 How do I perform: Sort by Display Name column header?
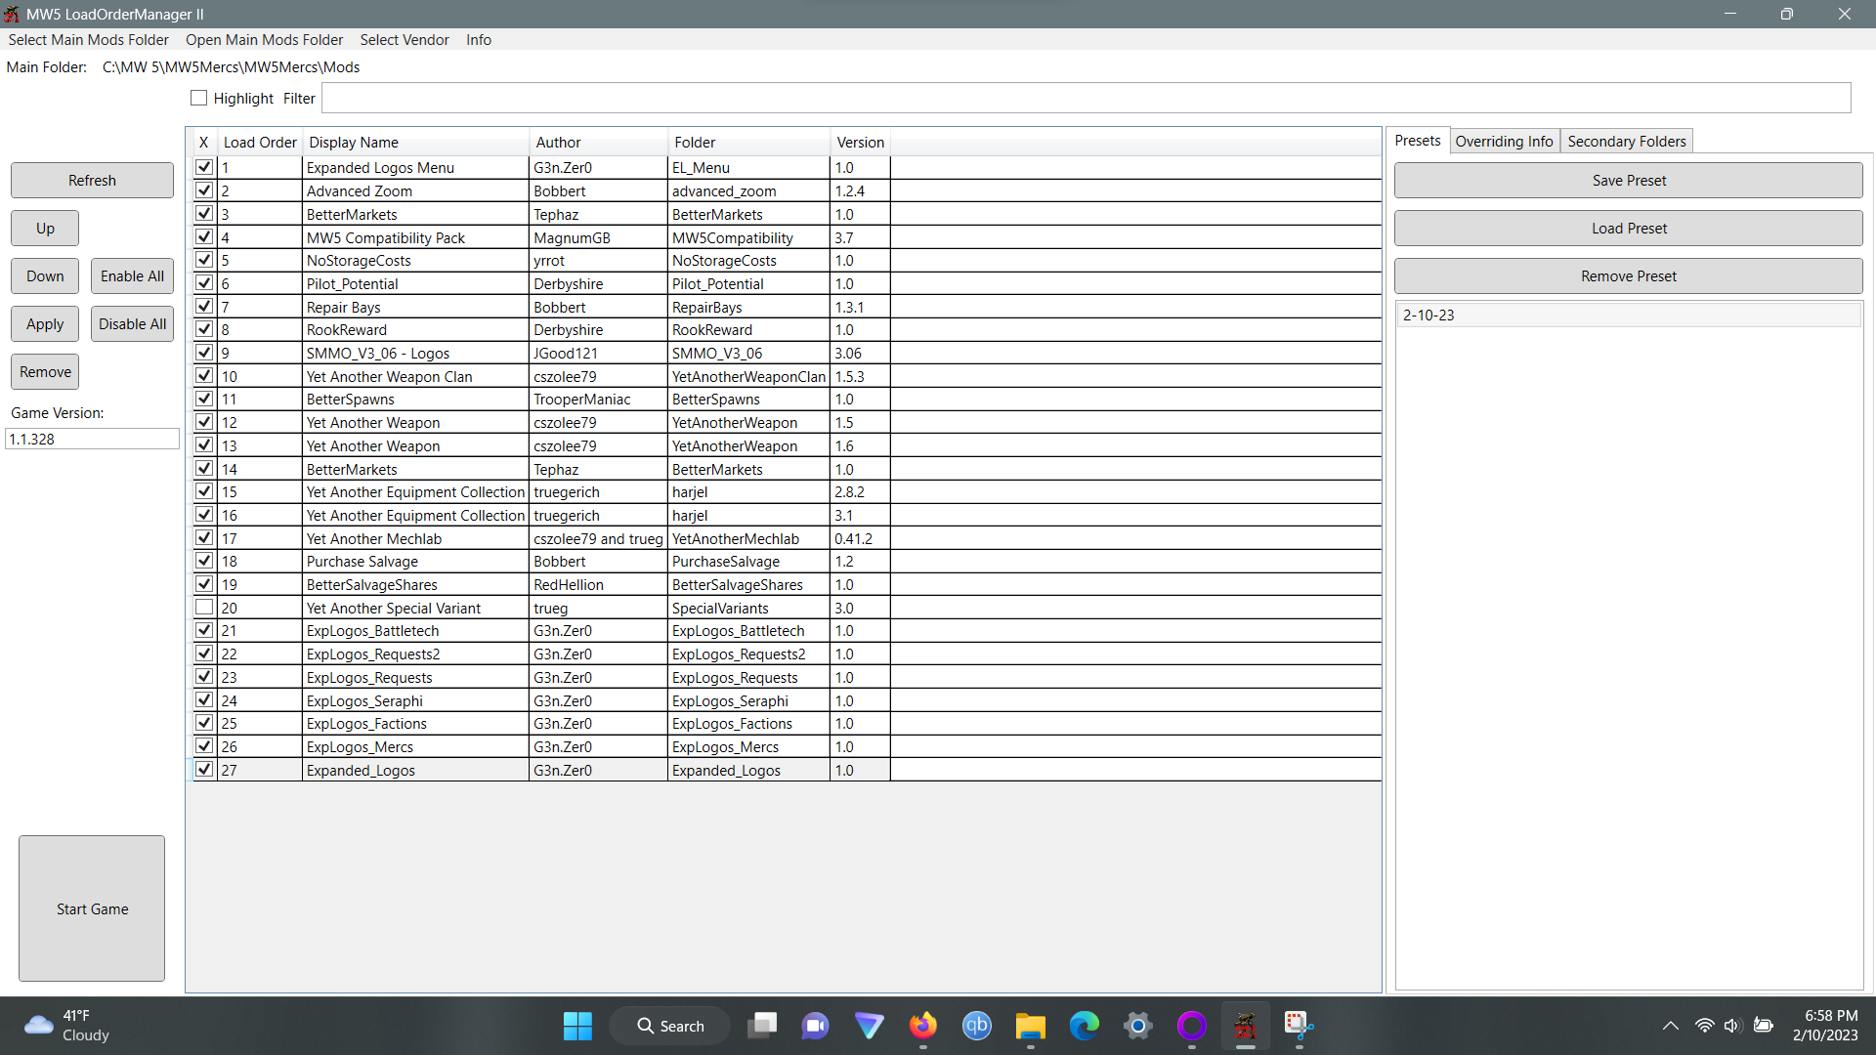[415, 143]
